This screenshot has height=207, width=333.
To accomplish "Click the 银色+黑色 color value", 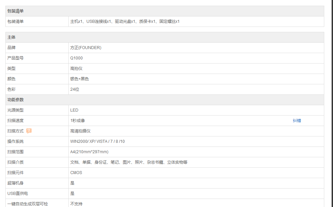I will coord(79,79).
